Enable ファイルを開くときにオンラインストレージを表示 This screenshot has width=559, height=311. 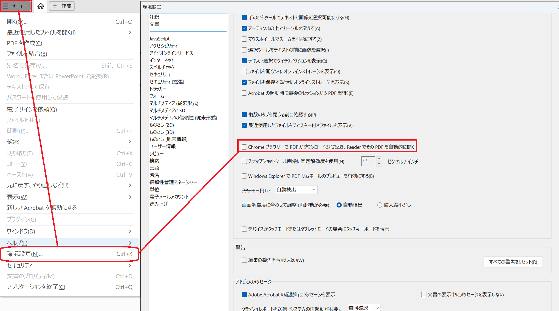point(244,72)
